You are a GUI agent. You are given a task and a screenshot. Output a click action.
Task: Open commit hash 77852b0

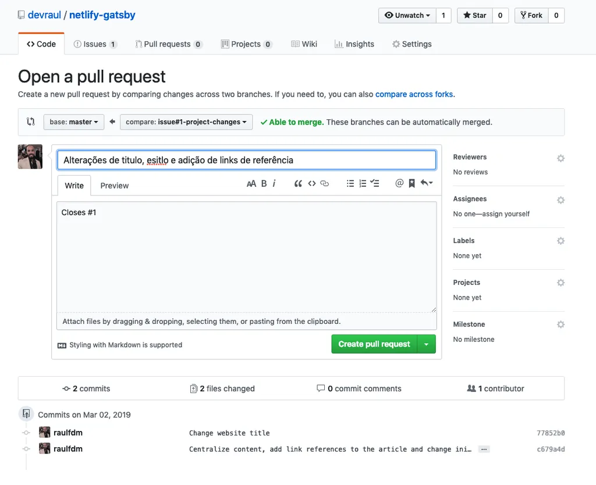point(551,433)
